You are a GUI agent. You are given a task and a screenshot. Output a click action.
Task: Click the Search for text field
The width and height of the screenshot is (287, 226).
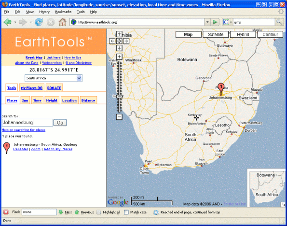[27, 123]
